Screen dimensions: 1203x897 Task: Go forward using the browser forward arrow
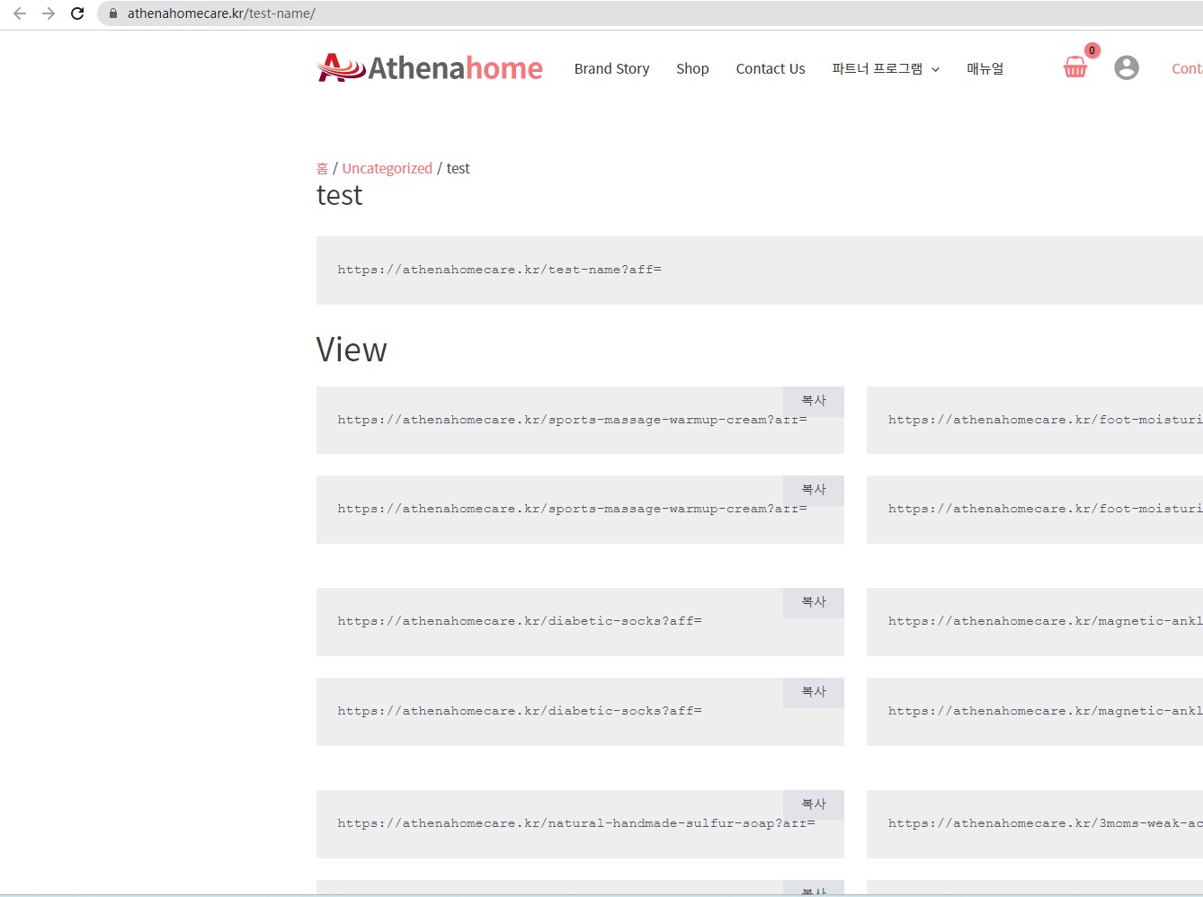(49, 13)
